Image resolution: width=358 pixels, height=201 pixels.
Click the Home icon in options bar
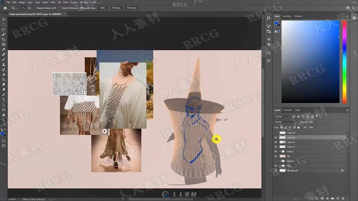coord(5,8)
